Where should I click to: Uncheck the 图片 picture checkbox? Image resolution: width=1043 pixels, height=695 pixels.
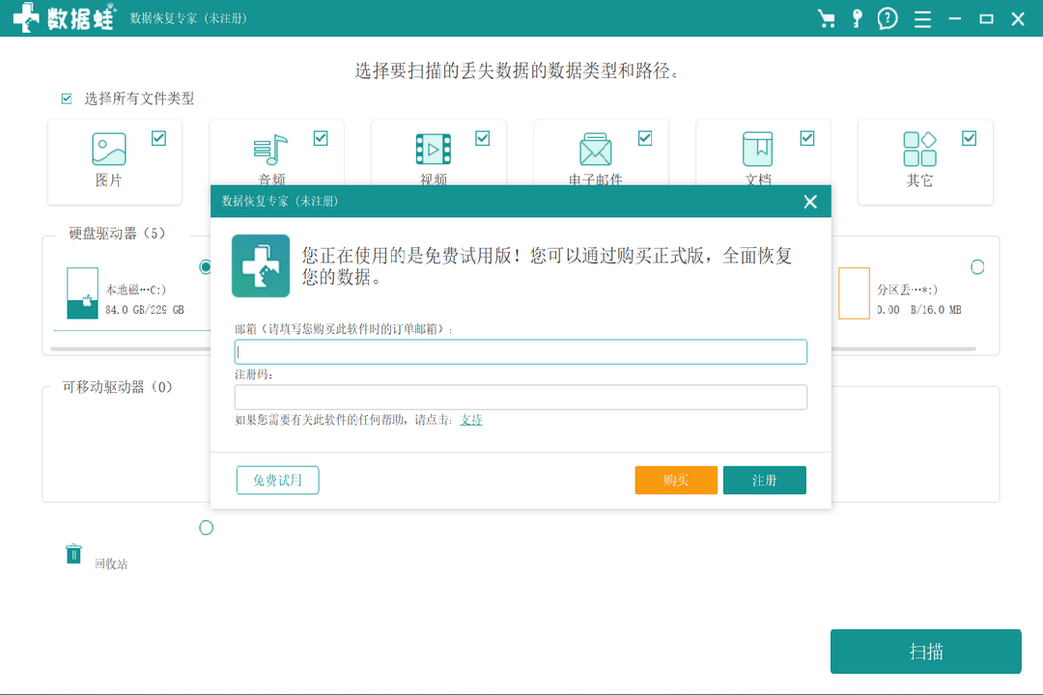click(x=159, y=139)
